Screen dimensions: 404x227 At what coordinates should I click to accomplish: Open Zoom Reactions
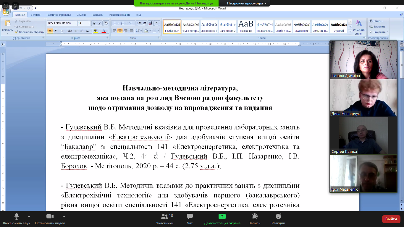point(278,219)
